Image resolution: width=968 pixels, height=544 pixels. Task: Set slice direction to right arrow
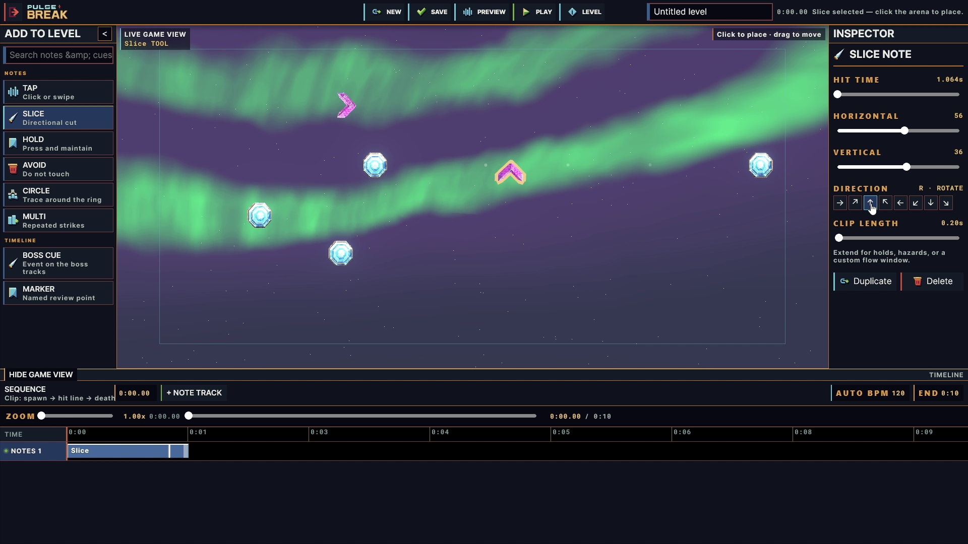tap(840, 203)
